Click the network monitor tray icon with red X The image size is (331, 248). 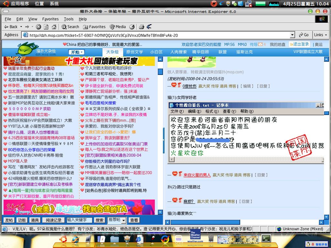[249, 4]
